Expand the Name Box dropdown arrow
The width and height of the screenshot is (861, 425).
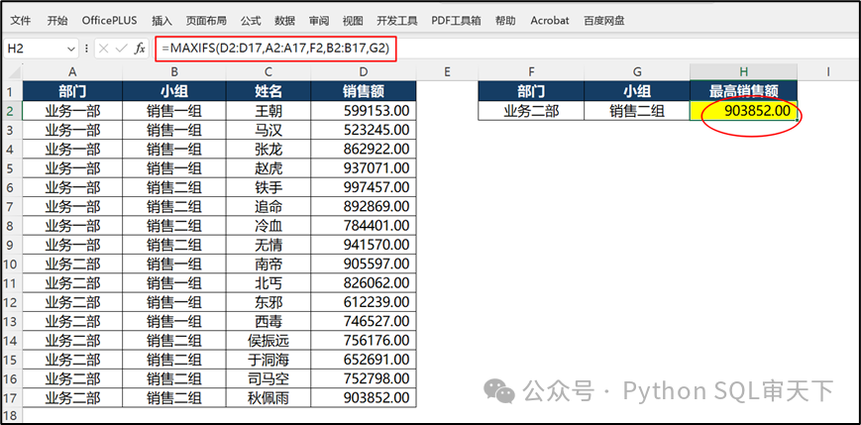click(x=70, y=49)
